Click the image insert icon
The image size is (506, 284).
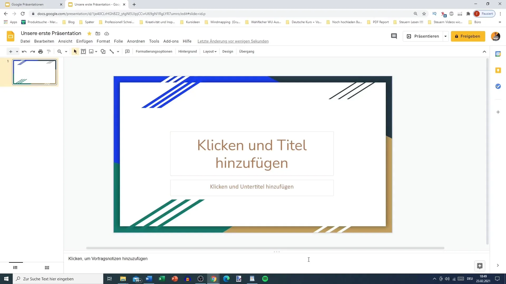click(91, 51)
